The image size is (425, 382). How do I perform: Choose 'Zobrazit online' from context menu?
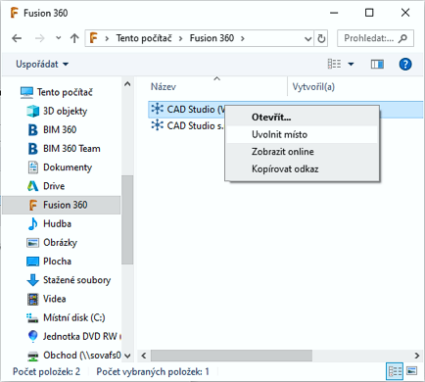point(302,152)
